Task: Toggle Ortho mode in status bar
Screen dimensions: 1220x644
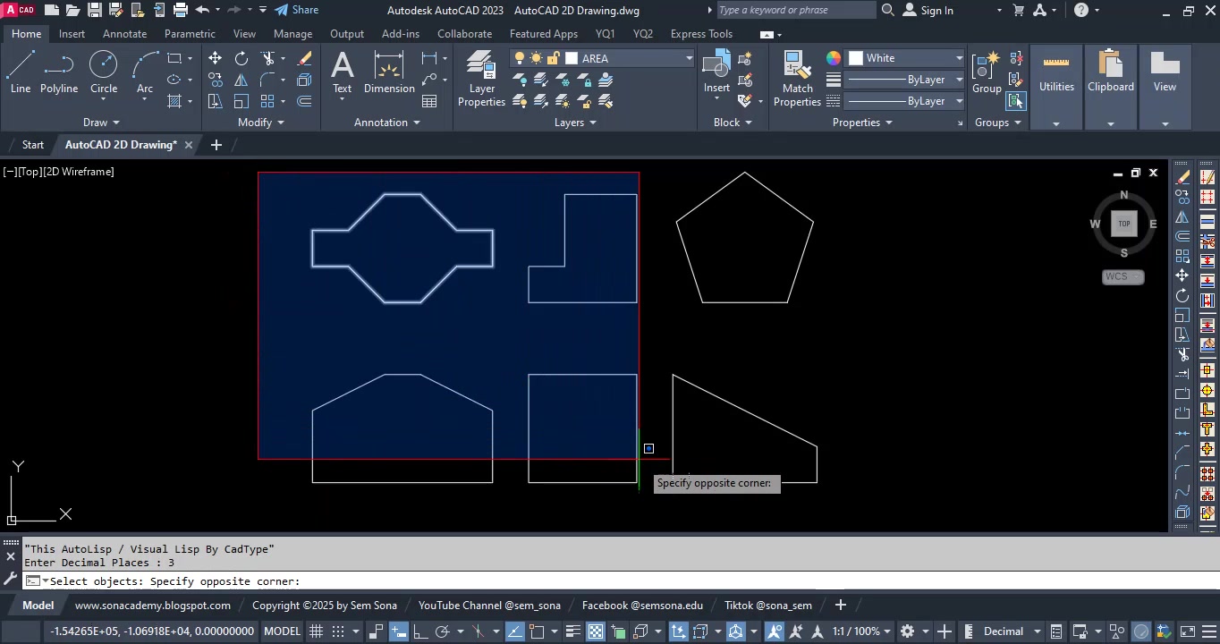Action: [x=419, y=631]
